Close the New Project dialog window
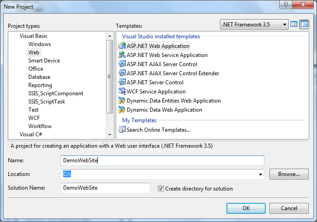This screenshot has width=317, height=222. click(x=303, y=5)
